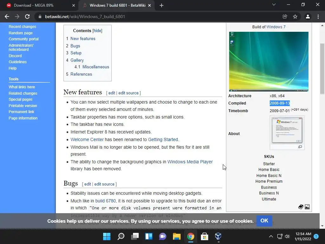Open the desktop screenshot thumbnail
This screenshot has height=244, width=325.
[269, 62]
